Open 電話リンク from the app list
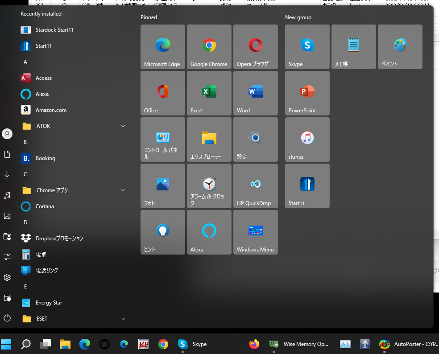 (x=73, y=270)
